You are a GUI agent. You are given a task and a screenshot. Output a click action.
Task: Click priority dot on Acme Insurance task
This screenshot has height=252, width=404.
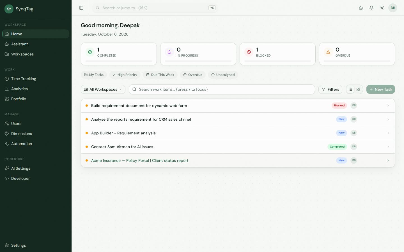pyautogui.click(x=87, y=160)
